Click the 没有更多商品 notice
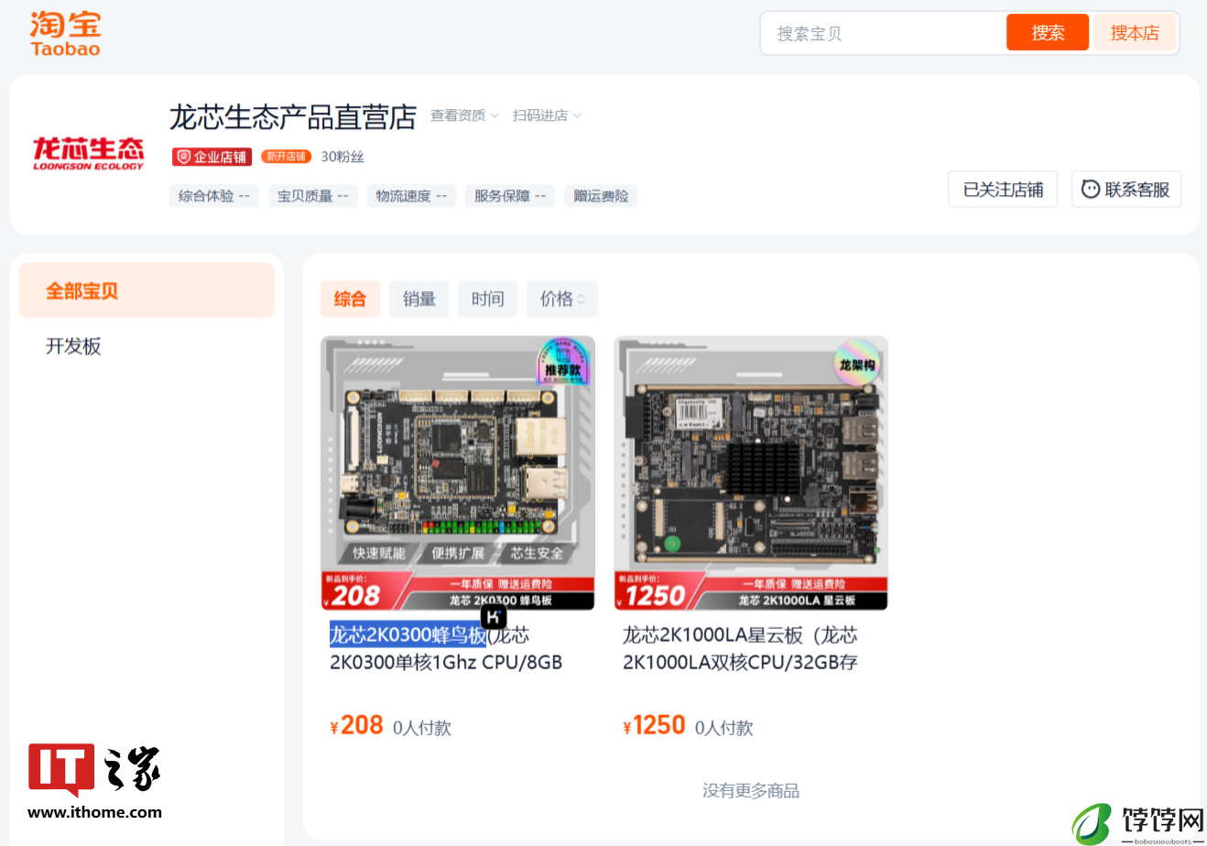1207x846 pixels. pos(751,790)
